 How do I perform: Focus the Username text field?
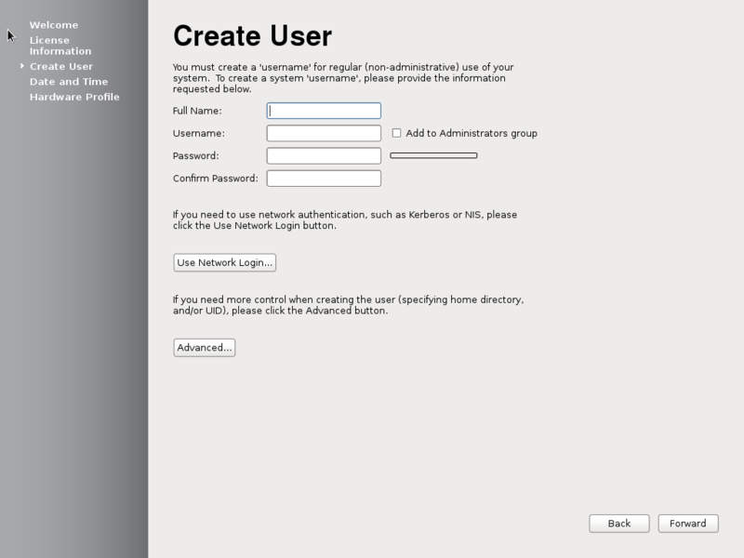point(324,133)
